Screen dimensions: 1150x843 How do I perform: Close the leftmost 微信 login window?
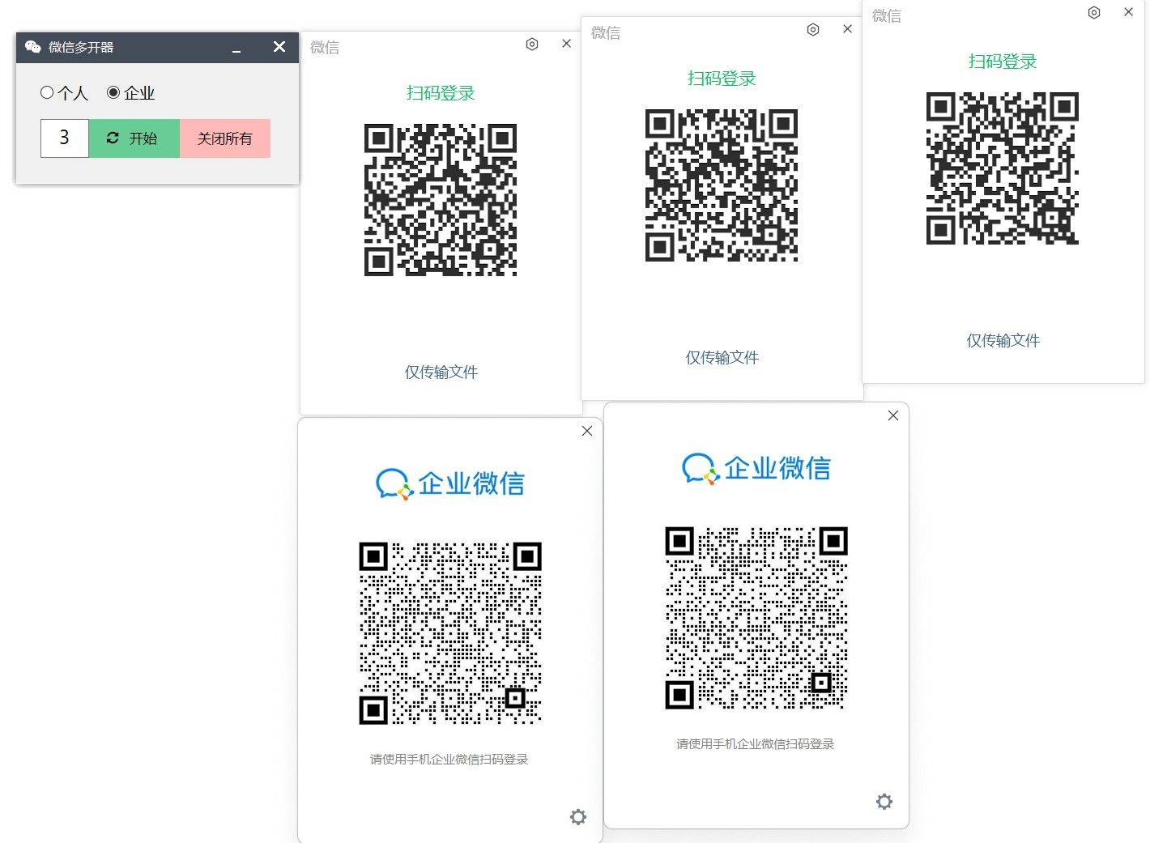point(566,44)
